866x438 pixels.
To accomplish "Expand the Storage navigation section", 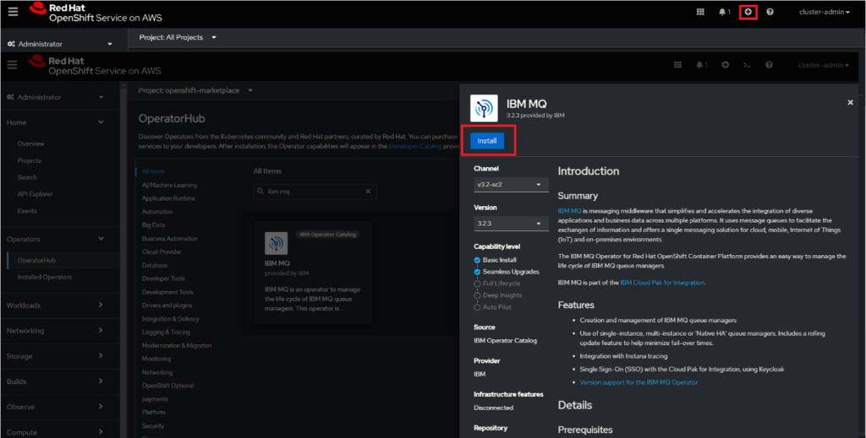I will click(55, 356).
